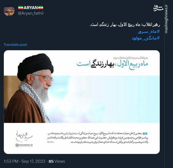Click the quote paragraph beginning بعضی از اهل معرفت
173x168 pixels.
[x=98, y=138]
